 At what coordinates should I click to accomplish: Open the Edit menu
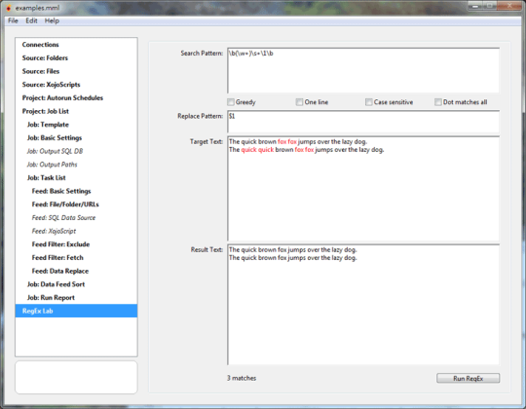coord(31,20)
